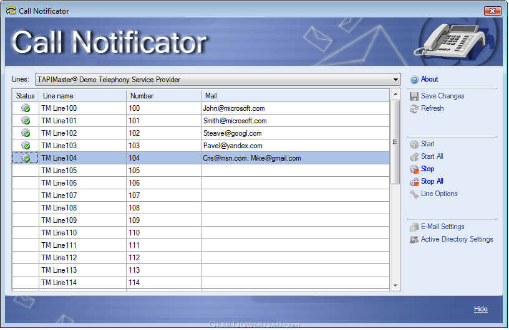Click the Save Changes floppy disk icon

point(414,97)
